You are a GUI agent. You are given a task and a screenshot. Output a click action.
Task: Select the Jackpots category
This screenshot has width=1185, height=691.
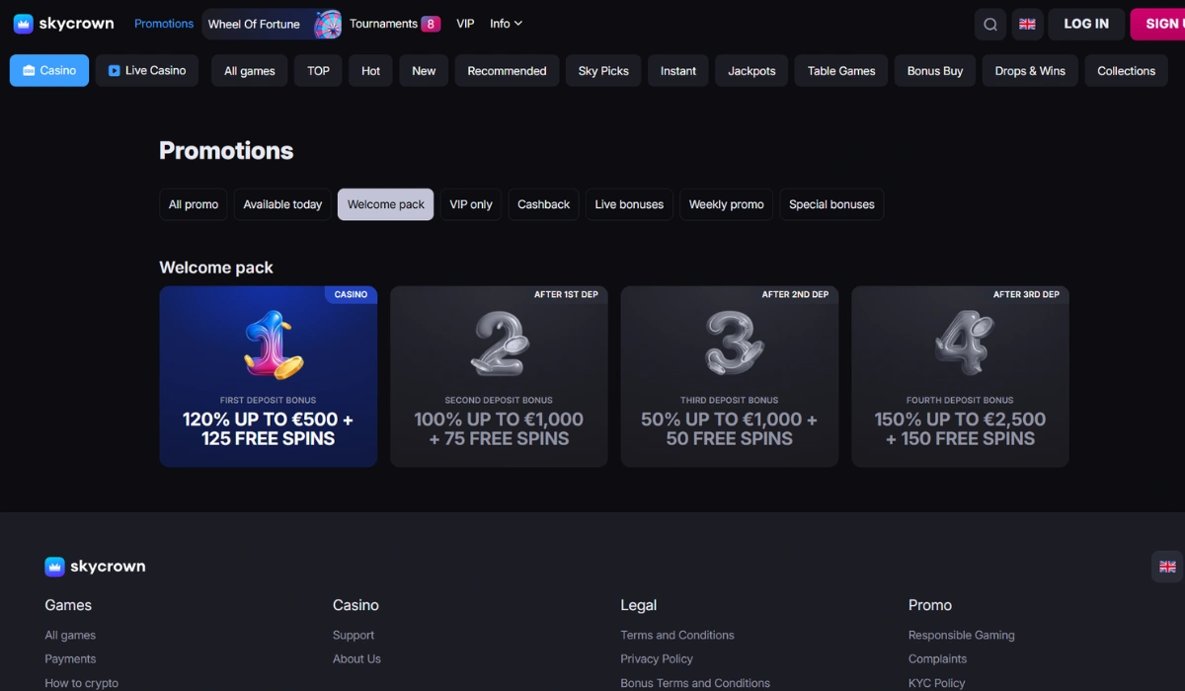click(x=751, y=71)
